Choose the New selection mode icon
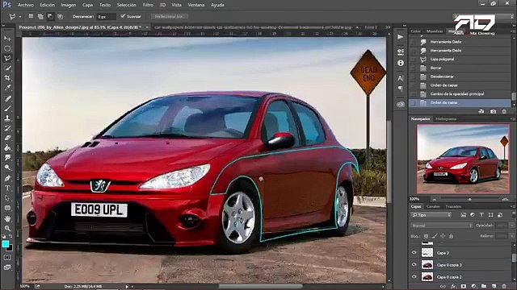 click(31, 16)
